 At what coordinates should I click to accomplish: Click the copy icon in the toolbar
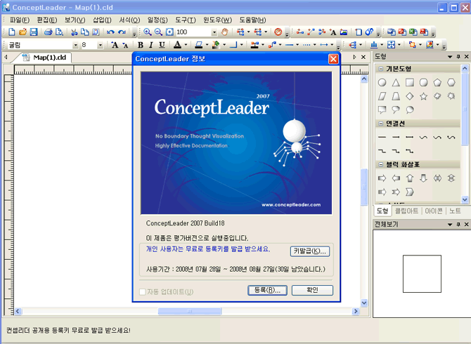point(85,32)
